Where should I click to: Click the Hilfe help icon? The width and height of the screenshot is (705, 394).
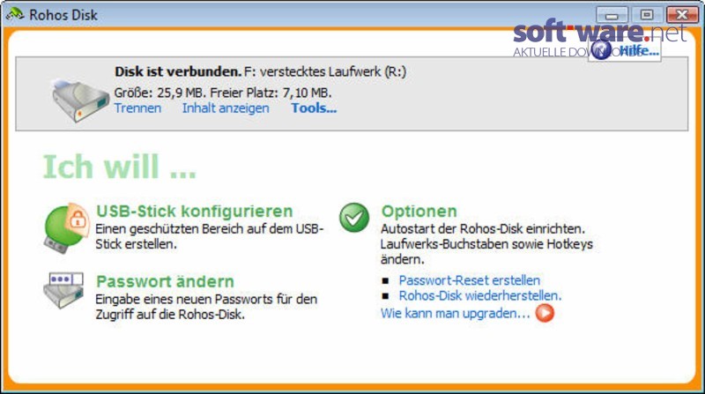click(601, 49)
